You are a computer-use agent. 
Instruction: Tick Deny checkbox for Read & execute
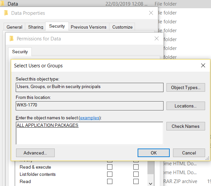(x=136, y=167)
